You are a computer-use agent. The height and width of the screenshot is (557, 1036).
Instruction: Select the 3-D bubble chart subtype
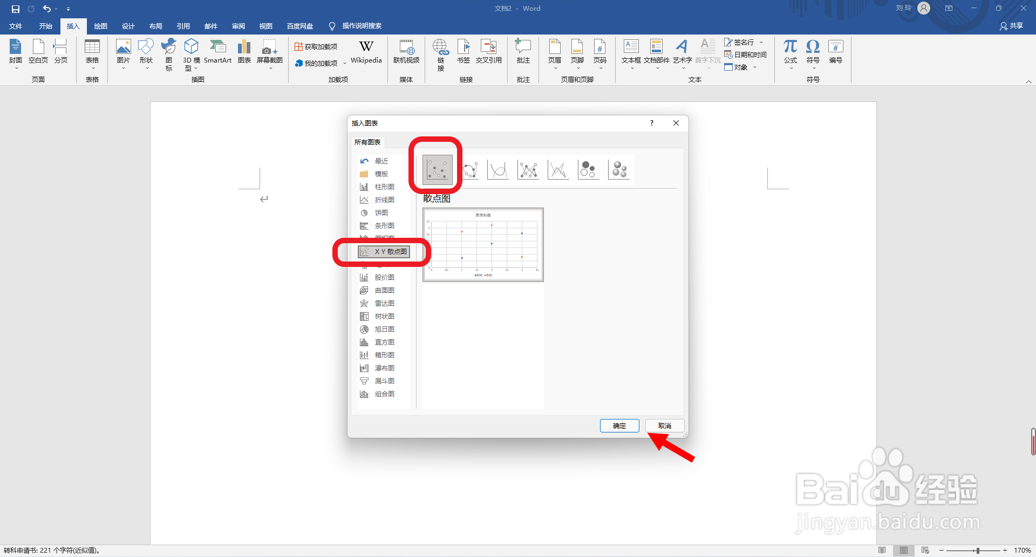click(619, 169)
